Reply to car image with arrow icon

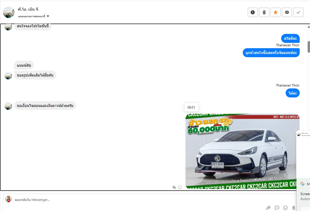click(x=174, y=187)
